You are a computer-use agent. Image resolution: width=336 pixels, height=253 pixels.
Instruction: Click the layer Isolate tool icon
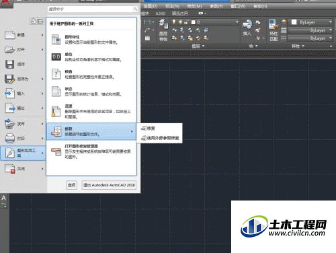coord(182,30)
